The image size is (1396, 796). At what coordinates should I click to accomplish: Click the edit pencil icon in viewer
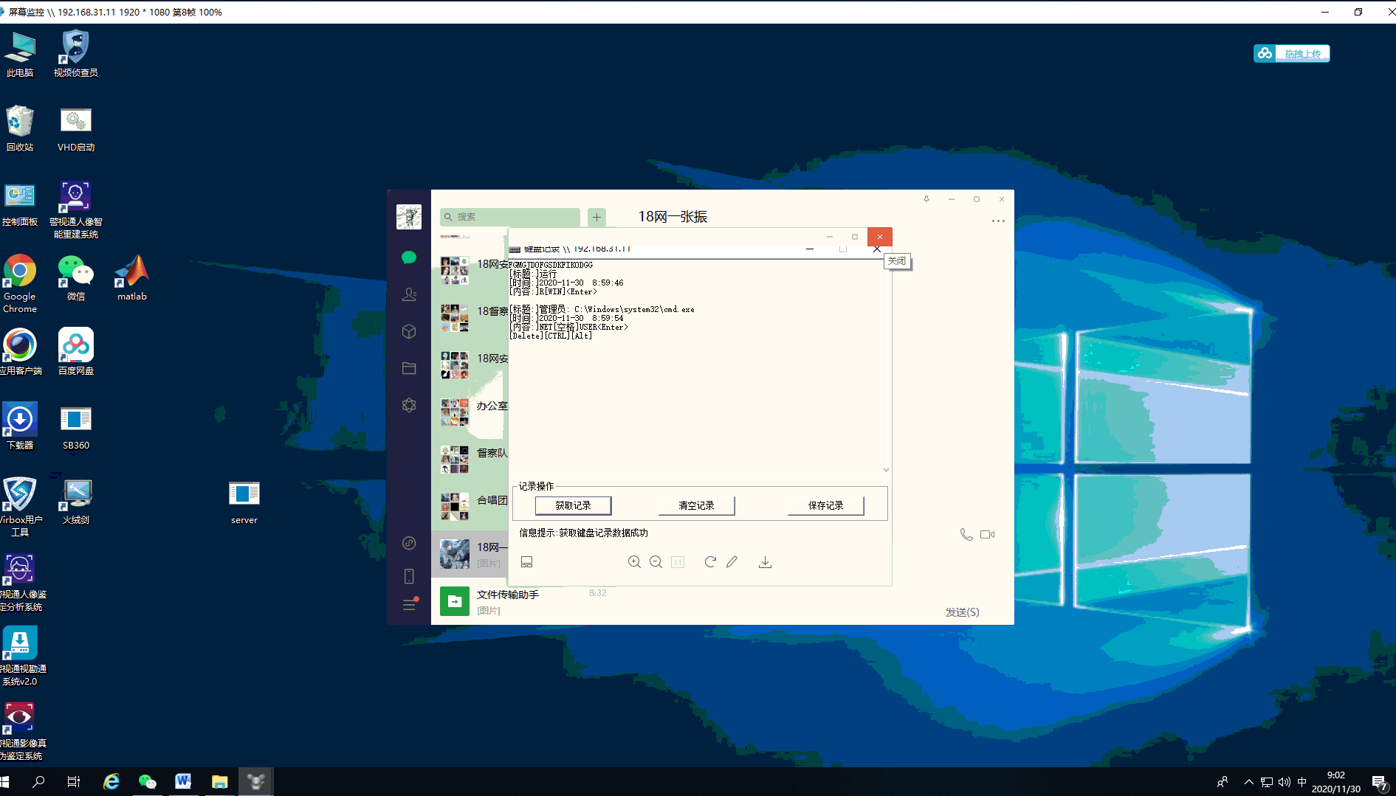(732, 562)
